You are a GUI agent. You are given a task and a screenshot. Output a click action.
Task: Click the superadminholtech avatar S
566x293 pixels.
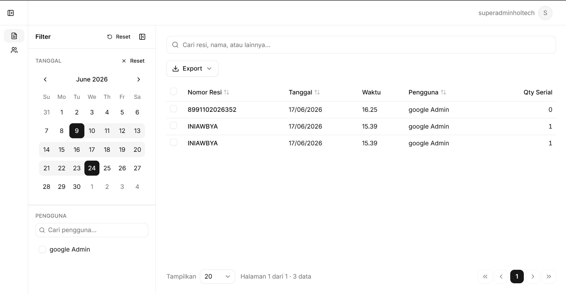(545, 13)
